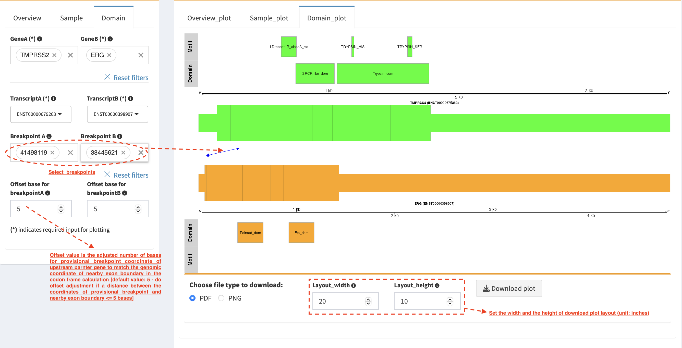Screen dimensions: 682x348
Task: Adjust breakpointB offset stepper arrows
Action: click(138, 209)
